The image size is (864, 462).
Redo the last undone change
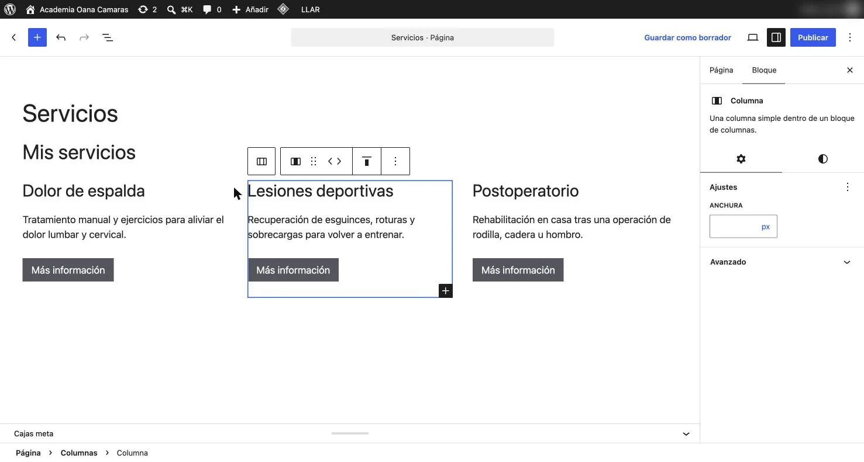pyautogui.click(x=84, y=37)
